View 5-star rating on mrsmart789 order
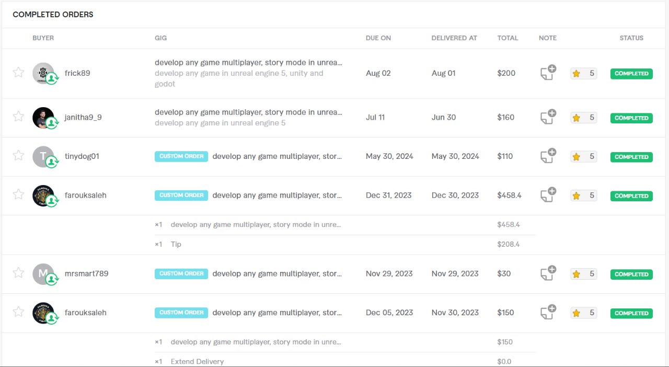 point(583,274)
